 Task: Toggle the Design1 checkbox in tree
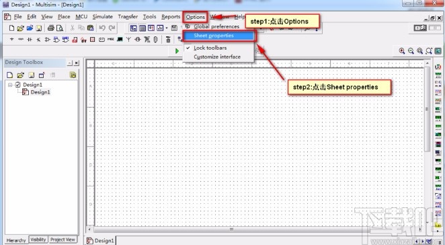18,85
